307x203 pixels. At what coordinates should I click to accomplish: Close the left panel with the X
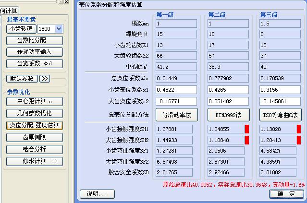pyautogui.click(x=66, y=2)
